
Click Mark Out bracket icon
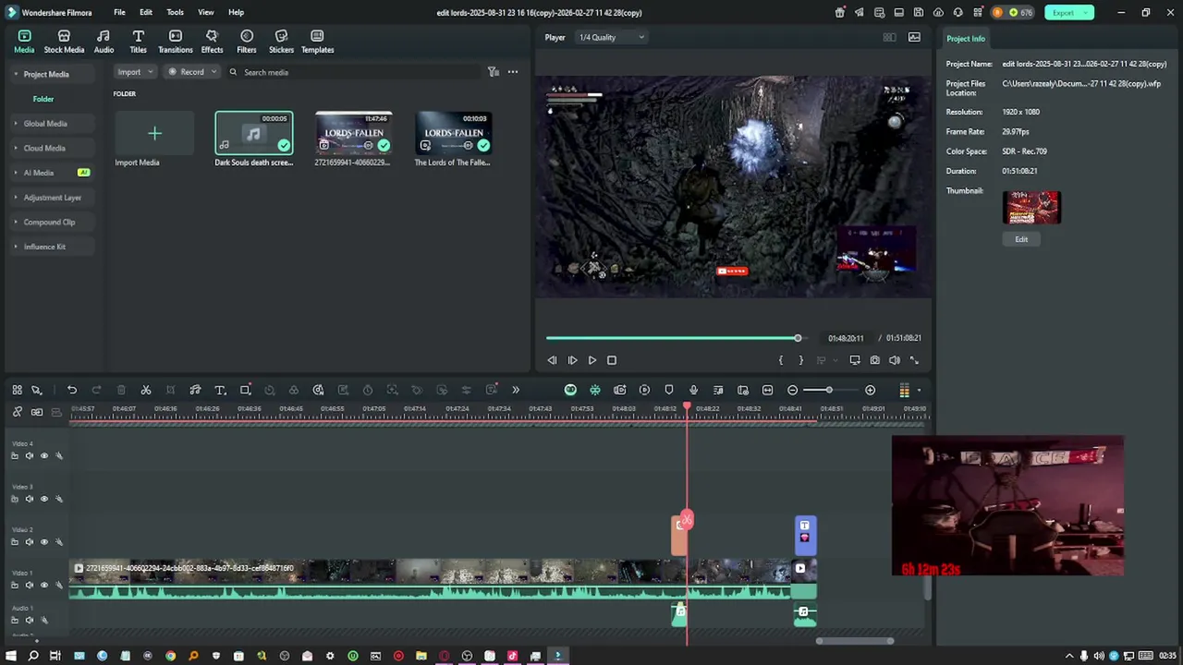pyautogui.click(x=800, y=360)
